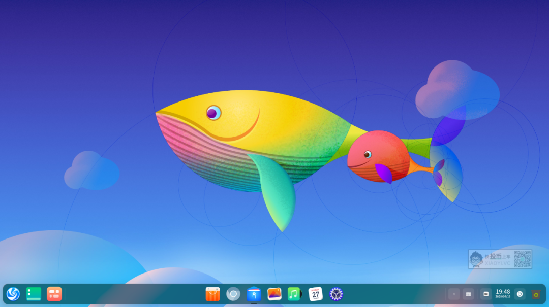The height and width of the screenshot is (307, 549).
Task: Open the Trash bin icon
Action: coord(536,294)
